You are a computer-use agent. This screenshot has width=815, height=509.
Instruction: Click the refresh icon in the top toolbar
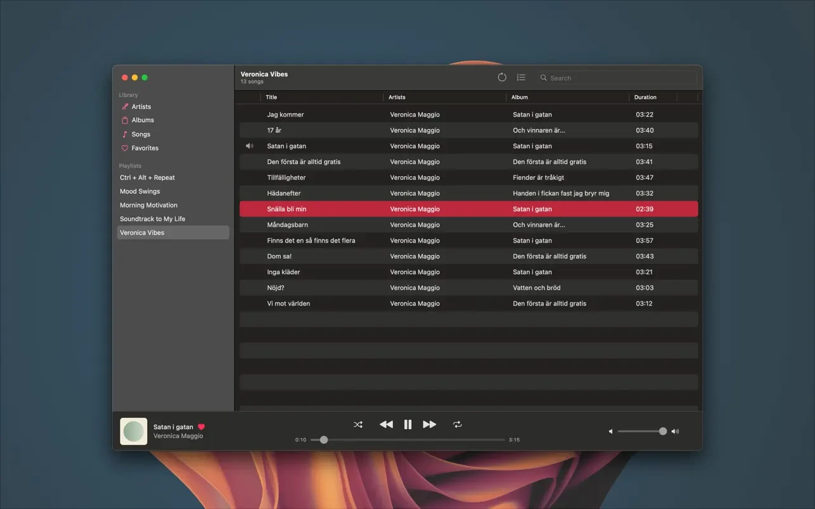pyautogui.click(x=502, y=77)
